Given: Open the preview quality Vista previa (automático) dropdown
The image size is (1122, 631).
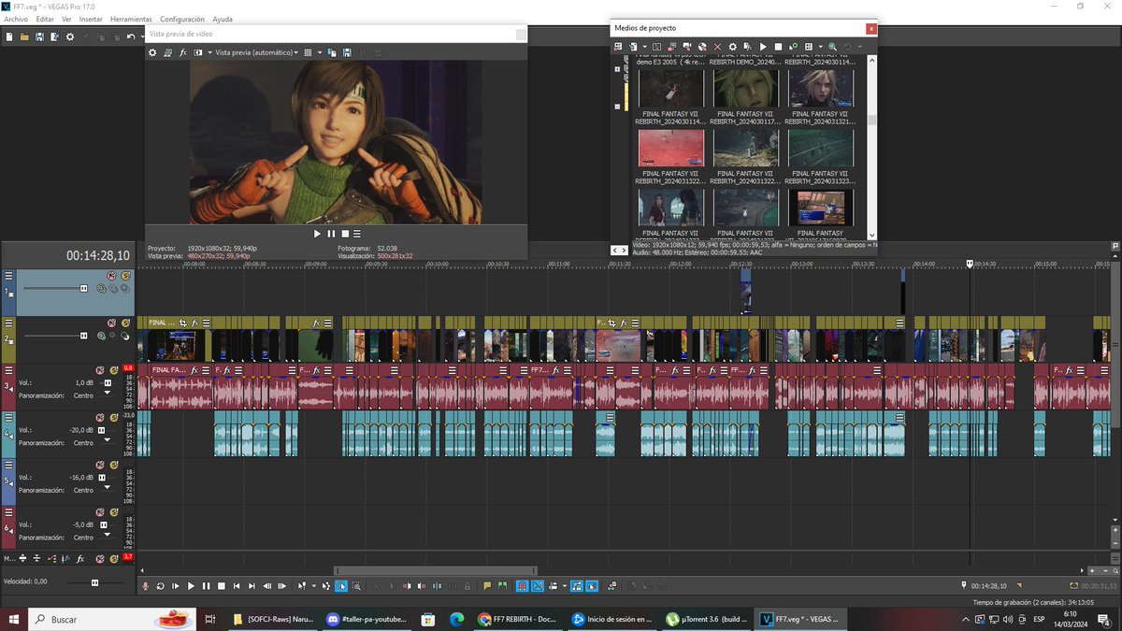Looking at the screenshot, I should 257,52.
